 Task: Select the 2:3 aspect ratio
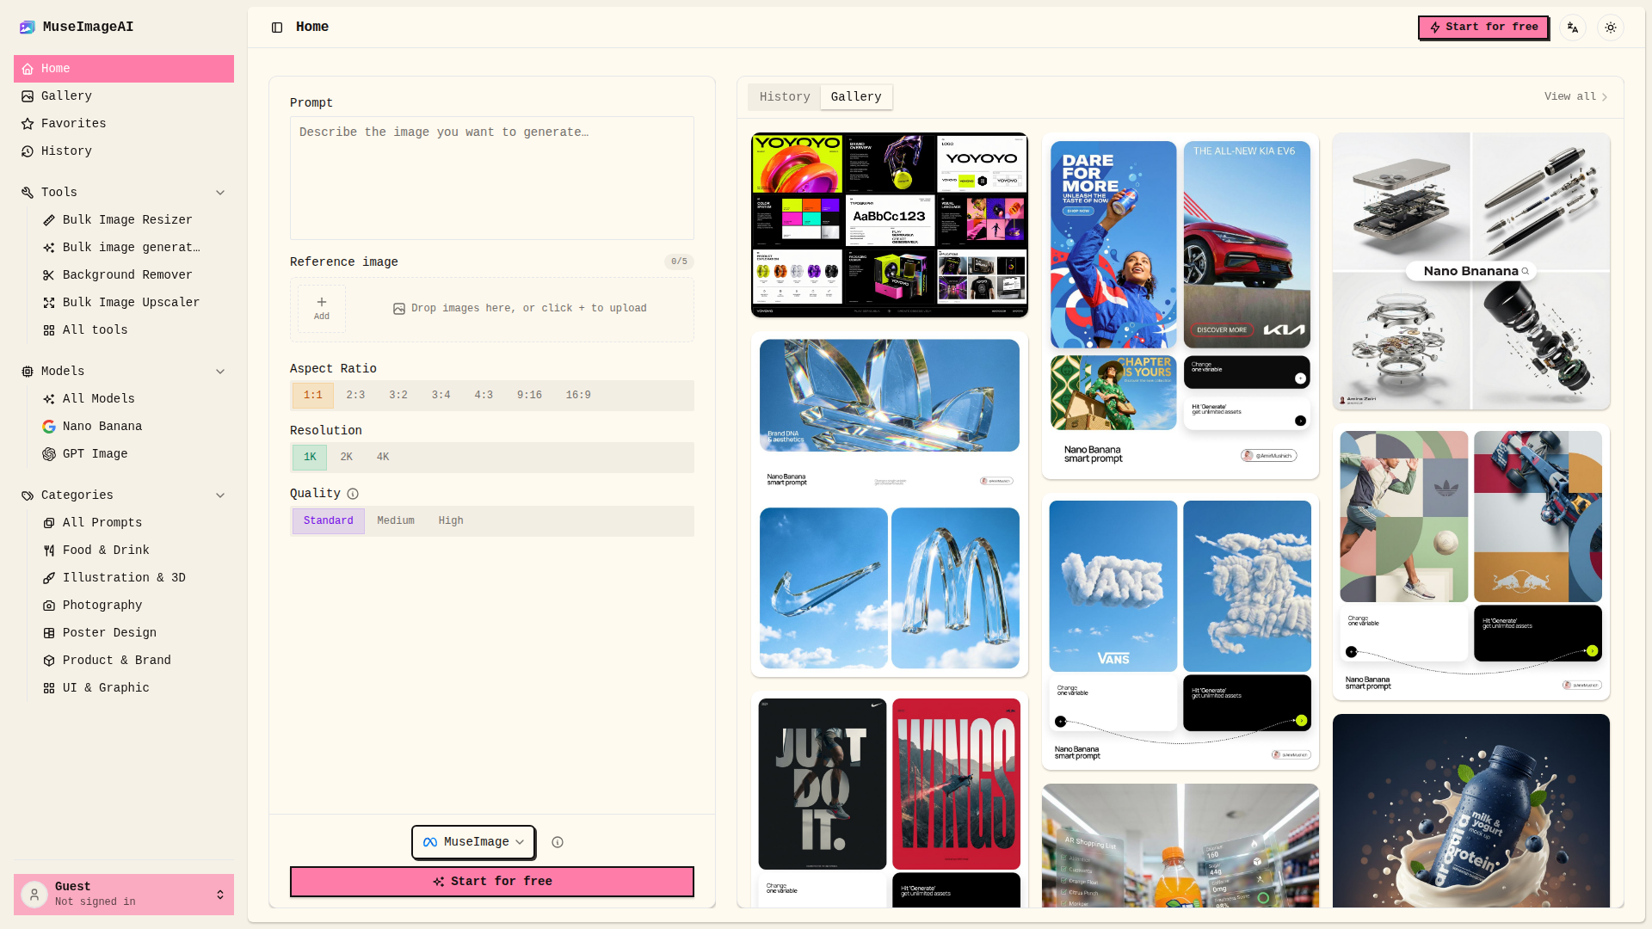point(355,396)
